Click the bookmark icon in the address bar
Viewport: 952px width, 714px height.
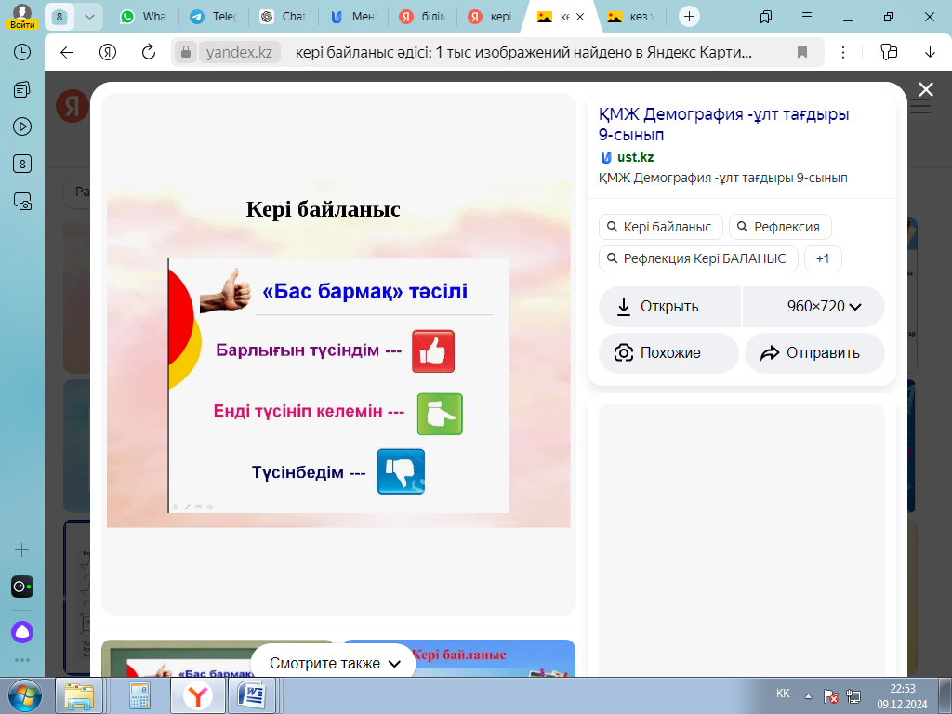(x=801, y=52)
